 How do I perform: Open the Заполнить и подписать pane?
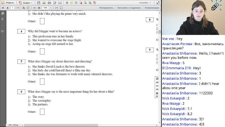click(129, 8)
